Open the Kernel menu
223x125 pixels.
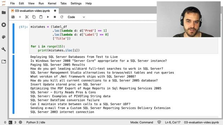(x=52, y=3)
